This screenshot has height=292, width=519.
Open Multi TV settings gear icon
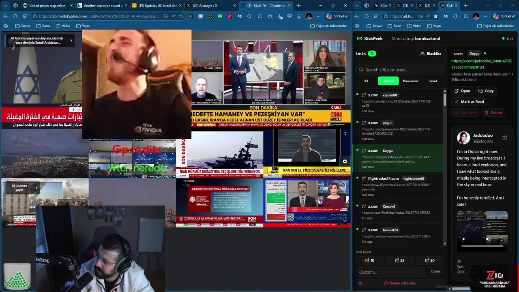(345, 161)
